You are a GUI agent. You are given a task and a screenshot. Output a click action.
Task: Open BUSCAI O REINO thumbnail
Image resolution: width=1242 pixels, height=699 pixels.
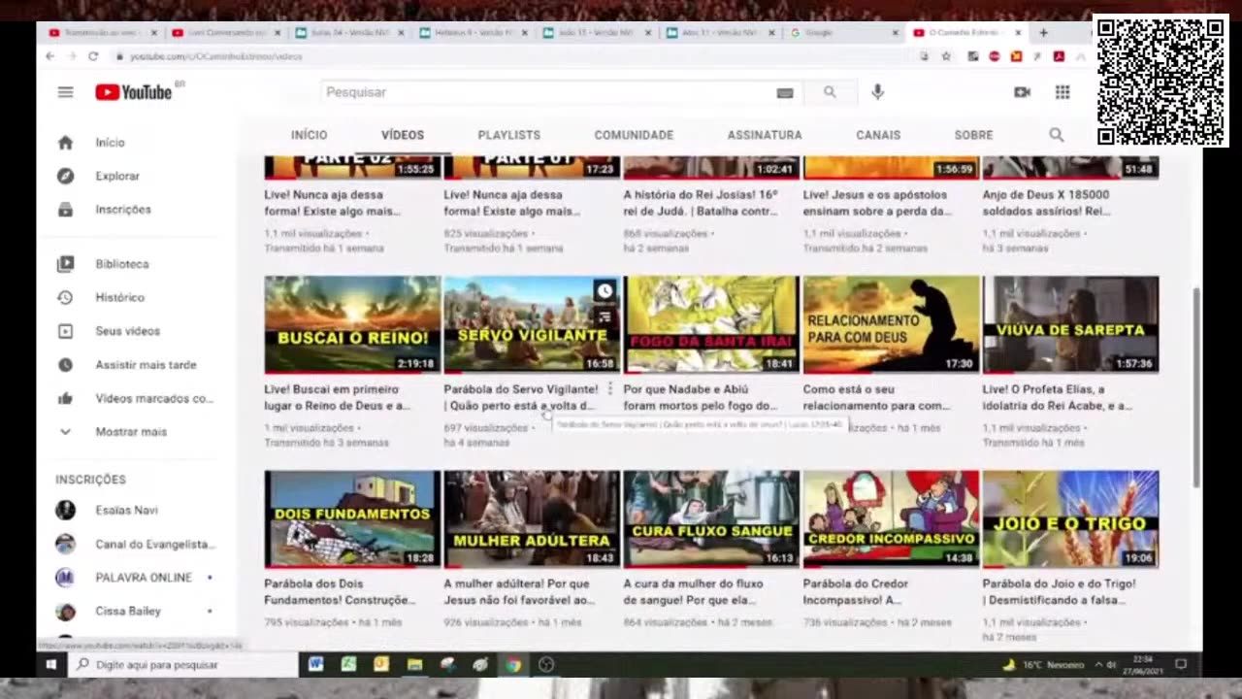(x=352, y=325)
